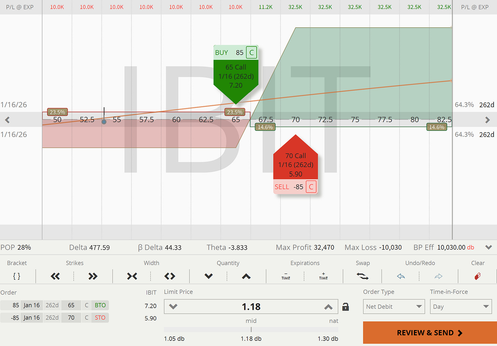Click the β Delta 44.33 stat
497x346 pixels.
point(159,247)
